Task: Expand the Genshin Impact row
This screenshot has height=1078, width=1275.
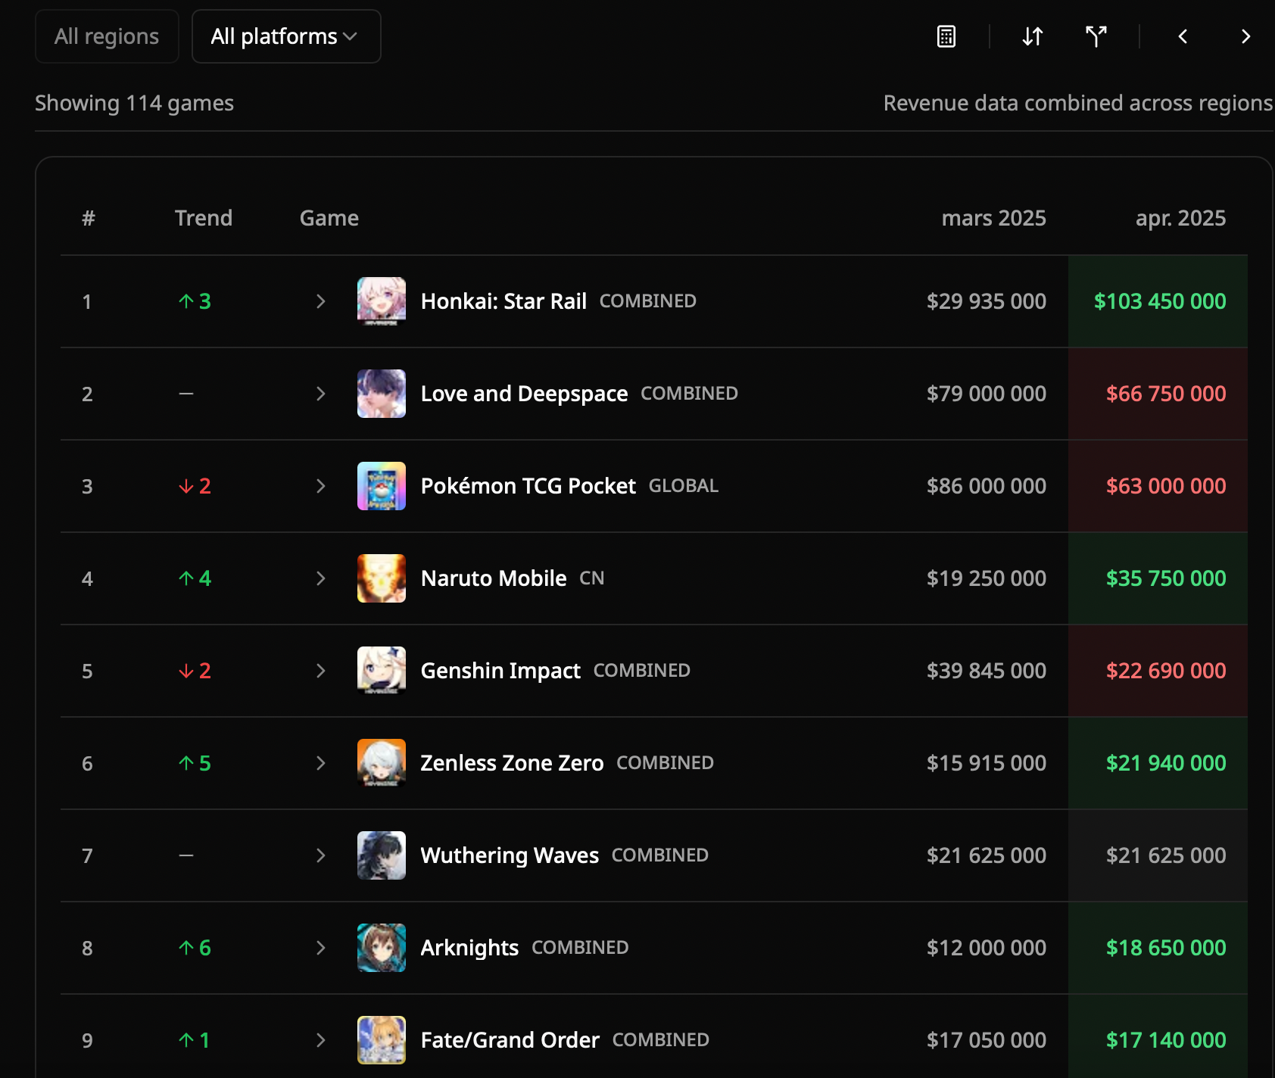Action: pyautogui.click(x=321, y=671)
